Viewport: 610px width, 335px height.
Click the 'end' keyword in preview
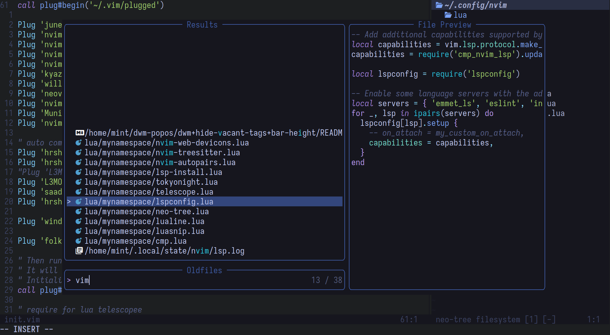pyautogui.click(x=358, y=162)
